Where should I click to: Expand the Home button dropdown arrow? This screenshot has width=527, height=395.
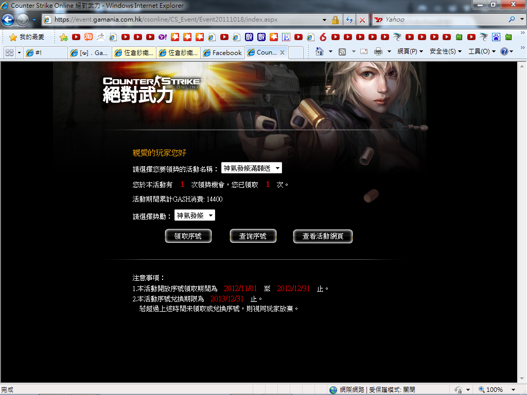tap(330, 51)
